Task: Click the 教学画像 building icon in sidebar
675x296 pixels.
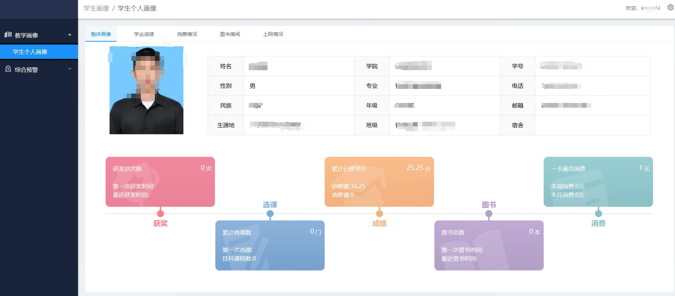Action: tap(8, 35)
